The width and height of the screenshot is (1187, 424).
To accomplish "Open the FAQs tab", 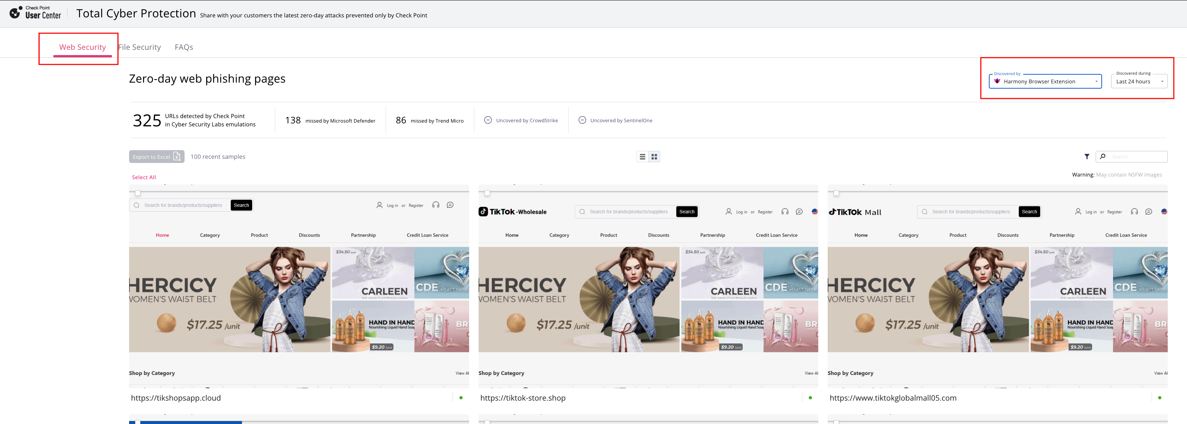I will point(184,47).
